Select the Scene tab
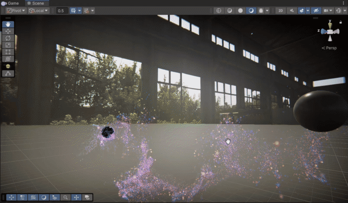The height and width of the screenshot is (203, 348). [x=36, y=3]
